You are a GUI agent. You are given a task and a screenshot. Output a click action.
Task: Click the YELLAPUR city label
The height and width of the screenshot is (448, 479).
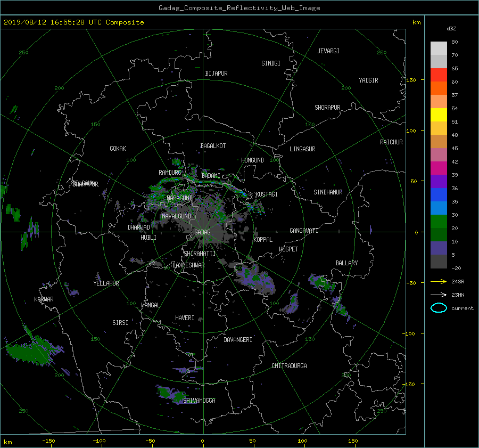point(106,283)
